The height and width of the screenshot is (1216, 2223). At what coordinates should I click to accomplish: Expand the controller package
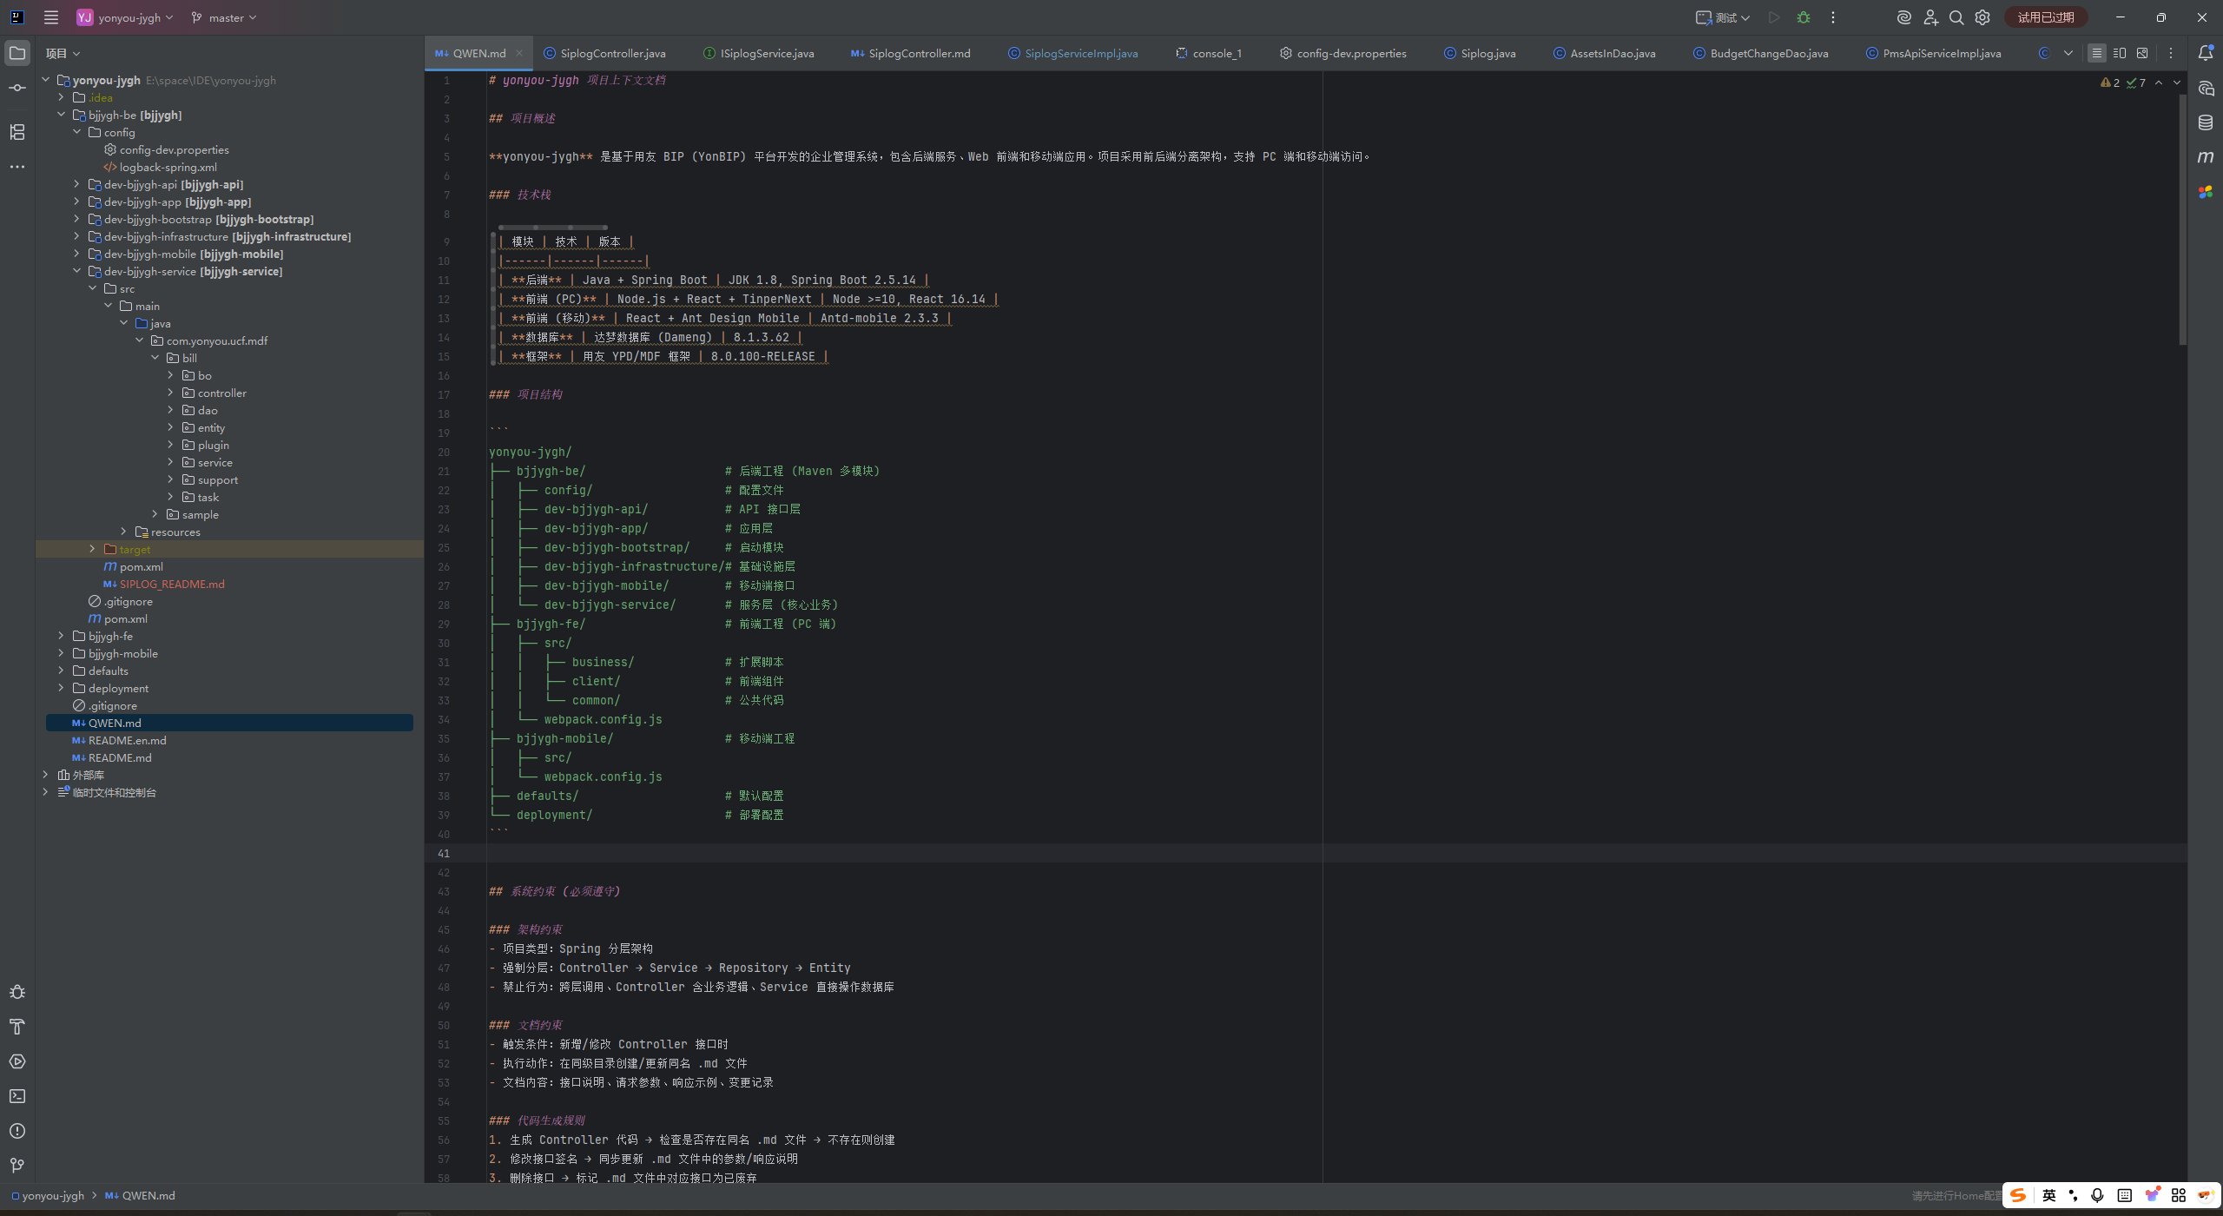[171, 393]
